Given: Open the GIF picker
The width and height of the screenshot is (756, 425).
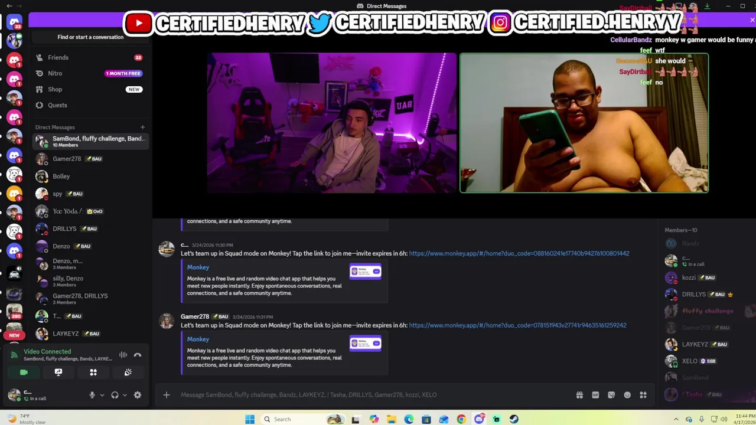Looking at the screenshot, I should 595,395.
